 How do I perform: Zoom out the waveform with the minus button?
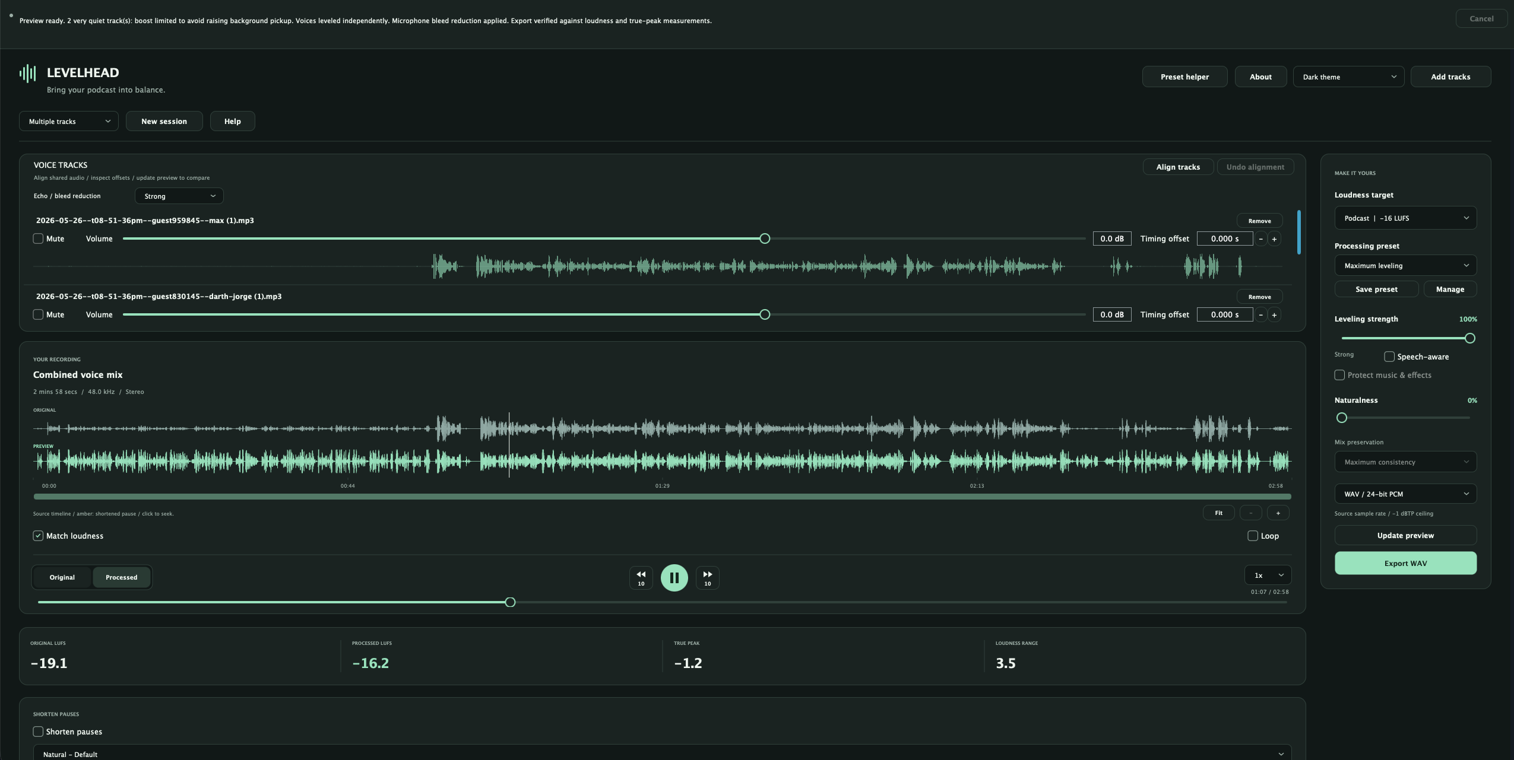[x=1250, y=513]
